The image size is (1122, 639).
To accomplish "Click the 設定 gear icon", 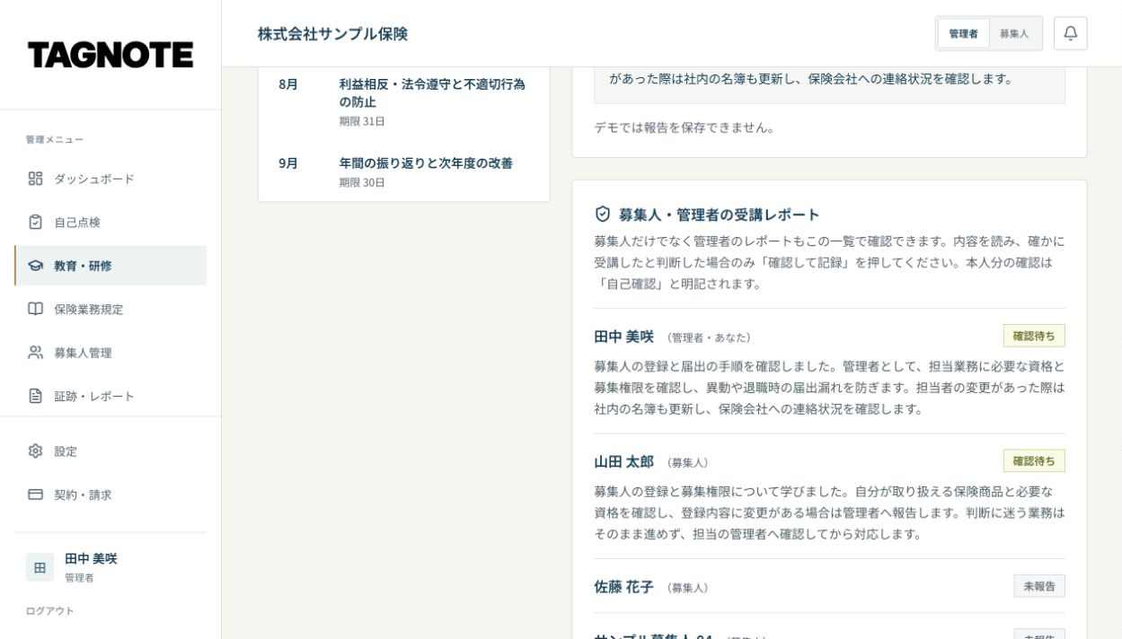I will click(x=35, y=451).
